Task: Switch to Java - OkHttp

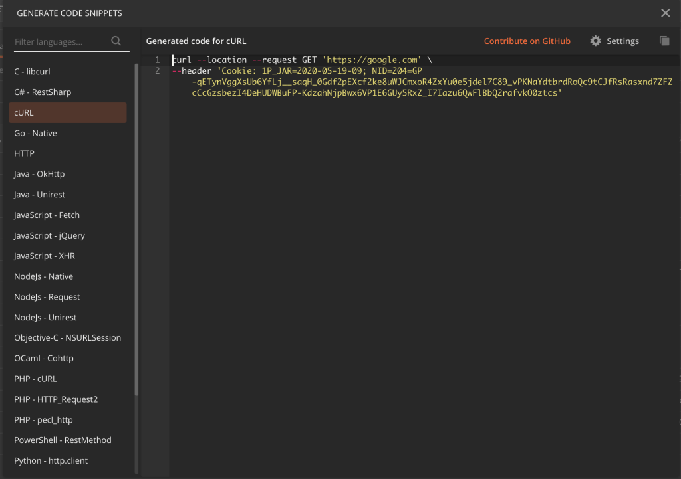Action: [39, 174]
